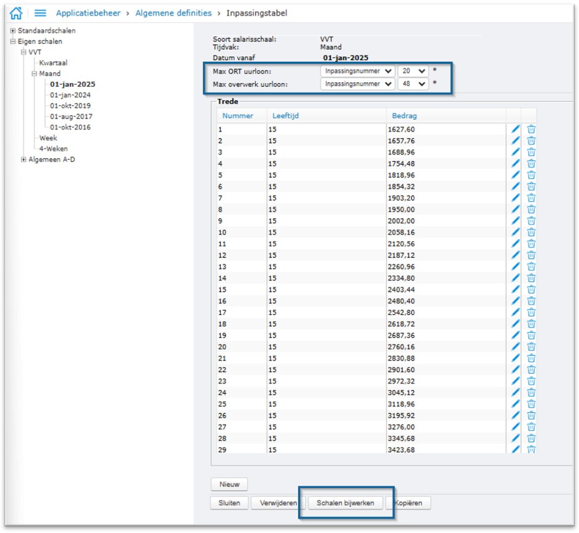Click the Applicatiebeheer breadcrumb item
The height and width of the screenshot is (533, 579).
click(88, 13)
